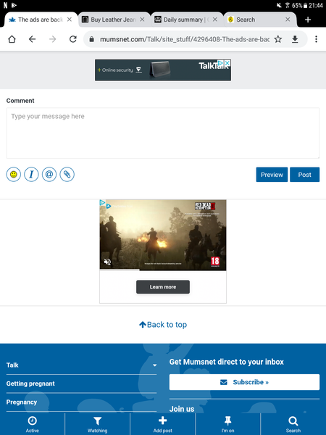Switch to Buy Leather Jeans tab
Screen dimensions: 326x435
tap(113, 20)
